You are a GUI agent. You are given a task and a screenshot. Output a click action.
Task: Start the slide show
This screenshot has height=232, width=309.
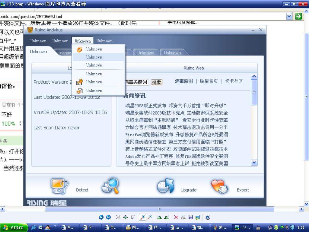click(x=133, y=217)
